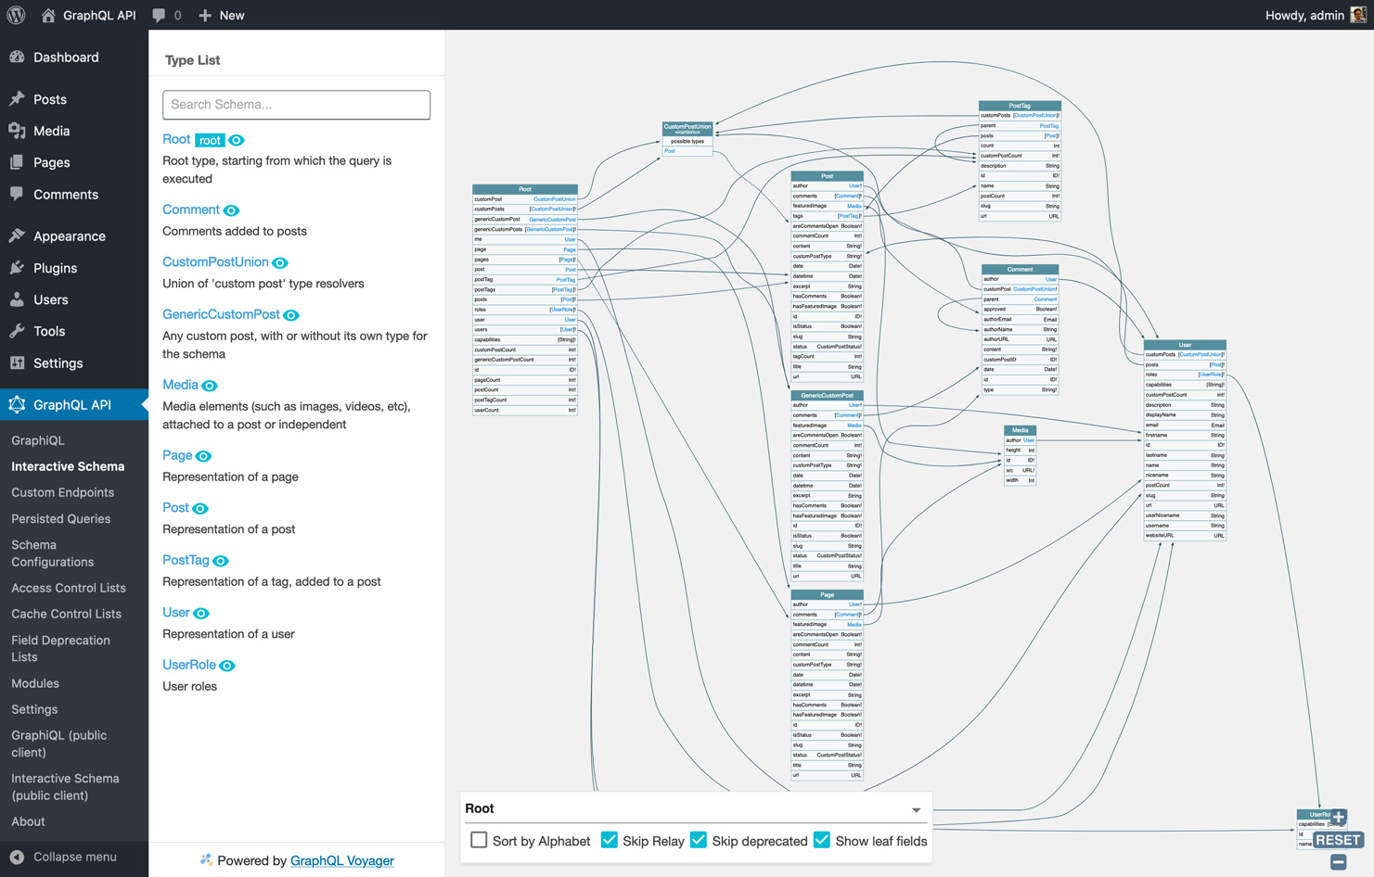Viewport: 1374px width, 877px height.
Task: Focus on Post type using eye icon
Action: tap(200, 509)
